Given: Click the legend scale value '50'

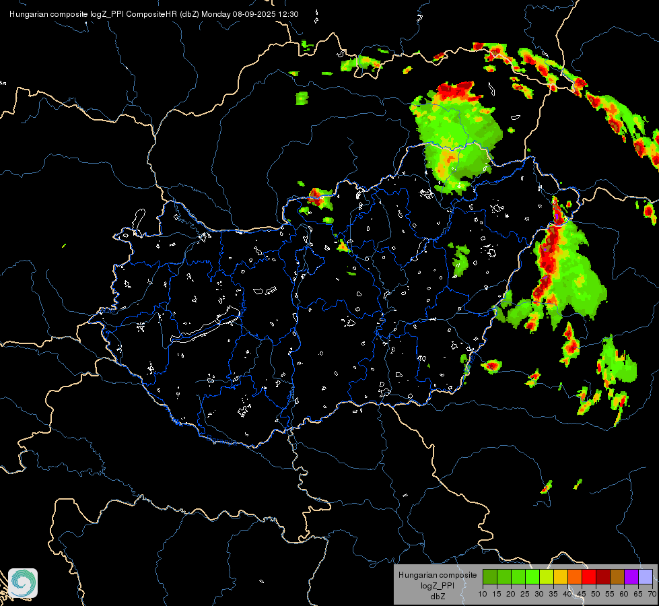Looking at the screenshot, I should point(596,594).
